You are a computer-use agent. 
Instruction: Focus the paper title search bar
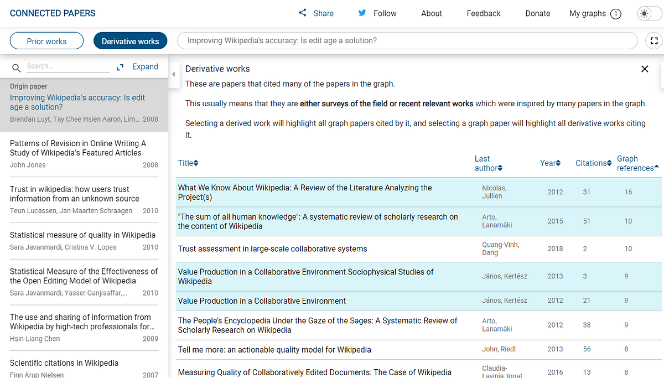(407, 40)
